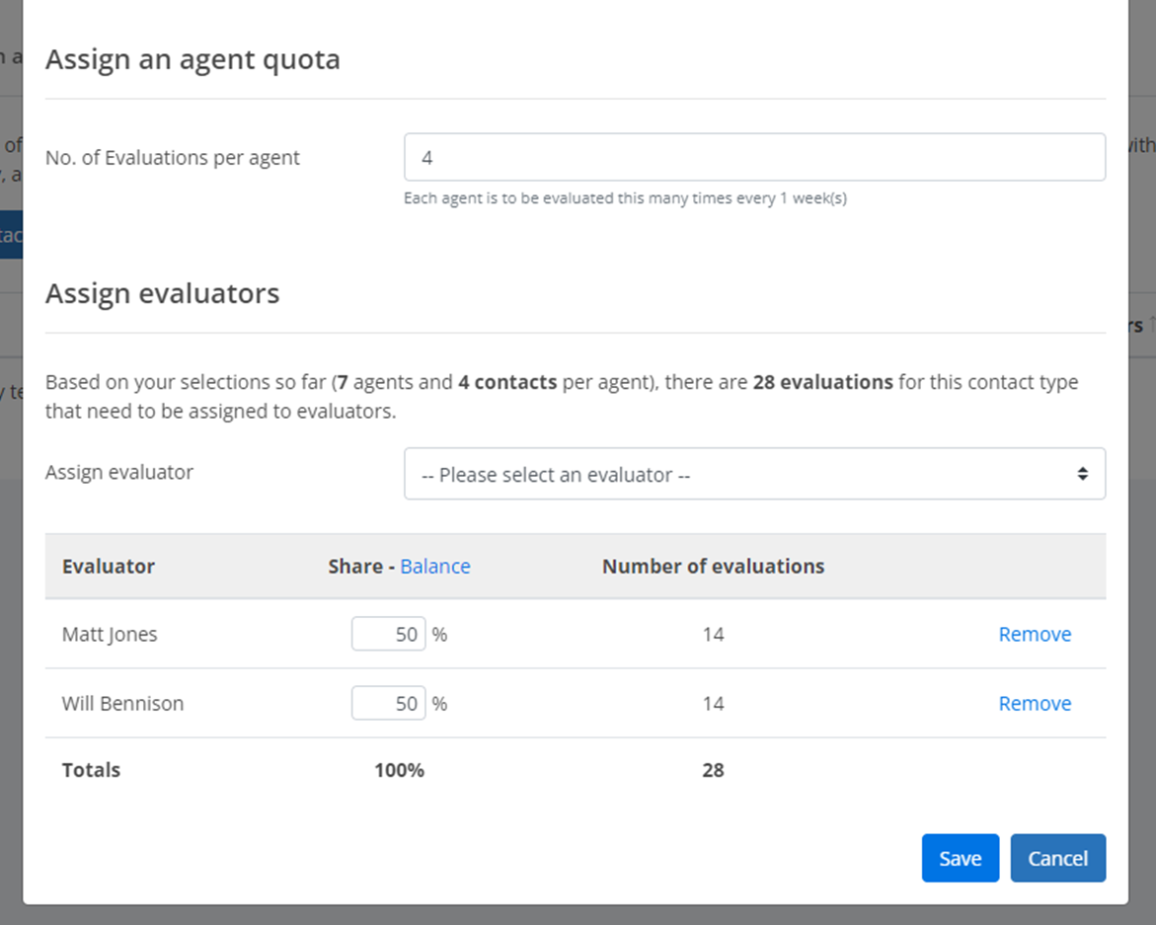
Task: Cancel the quota dialog
Action: pos(1058,858)
